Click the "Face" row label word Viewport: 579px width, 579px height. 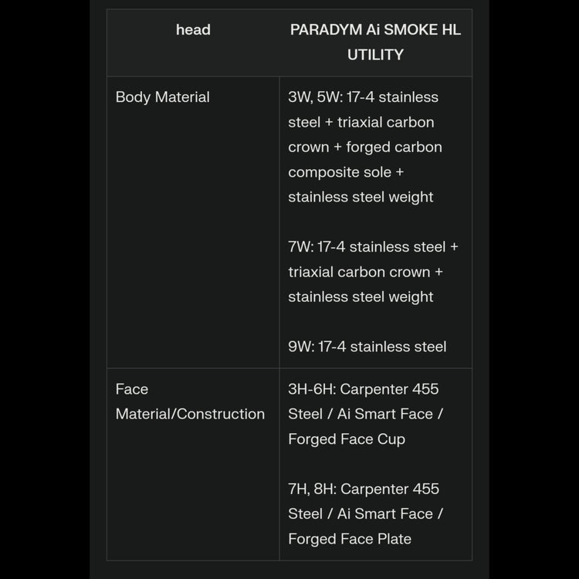tap(132, 389)
